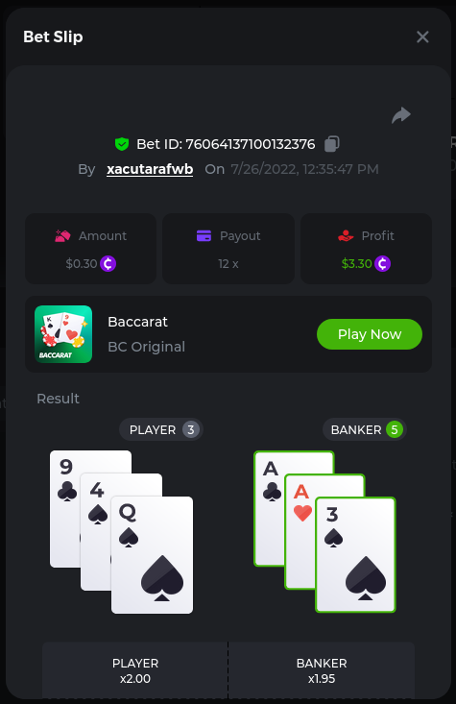Copy the Bet ID with copy icon
The height and width of the screenshot is (704, 456).
pyautogui.click(x=331, y=144)
